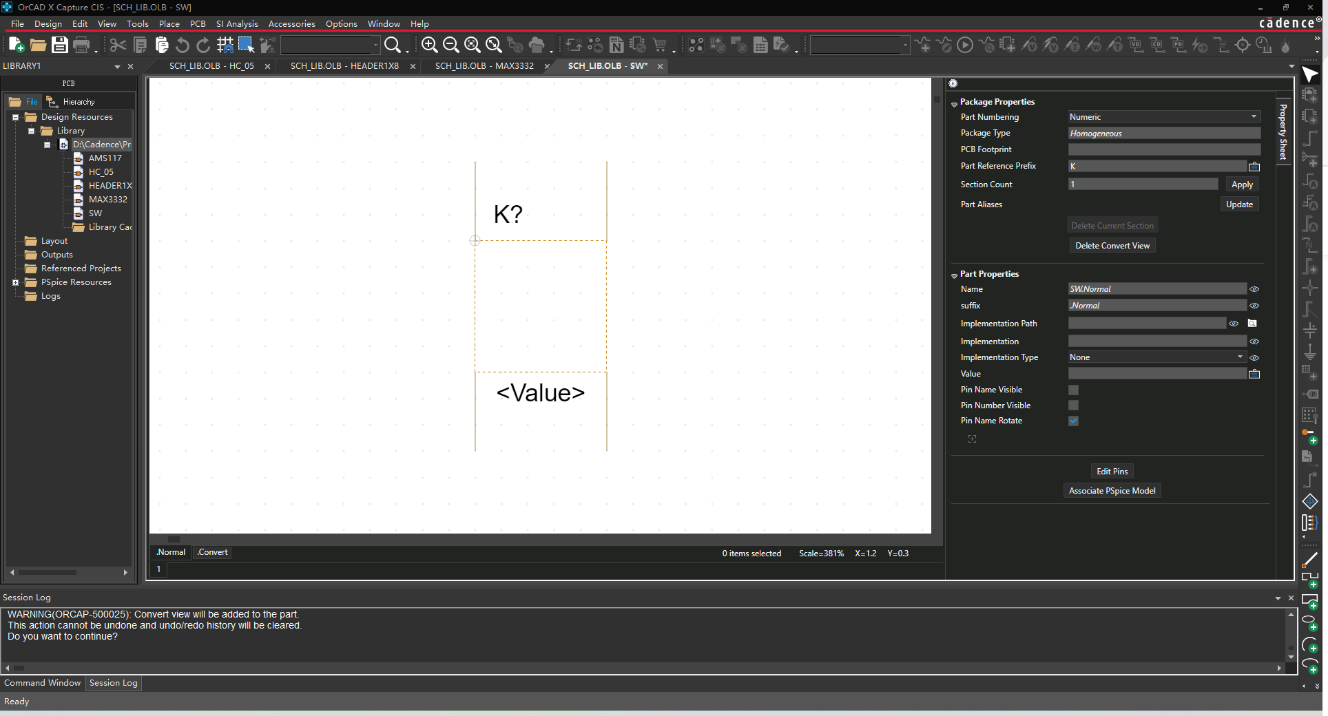
Task: Toggle visibility eye for Implementation Path
Action: [1234, 324]
